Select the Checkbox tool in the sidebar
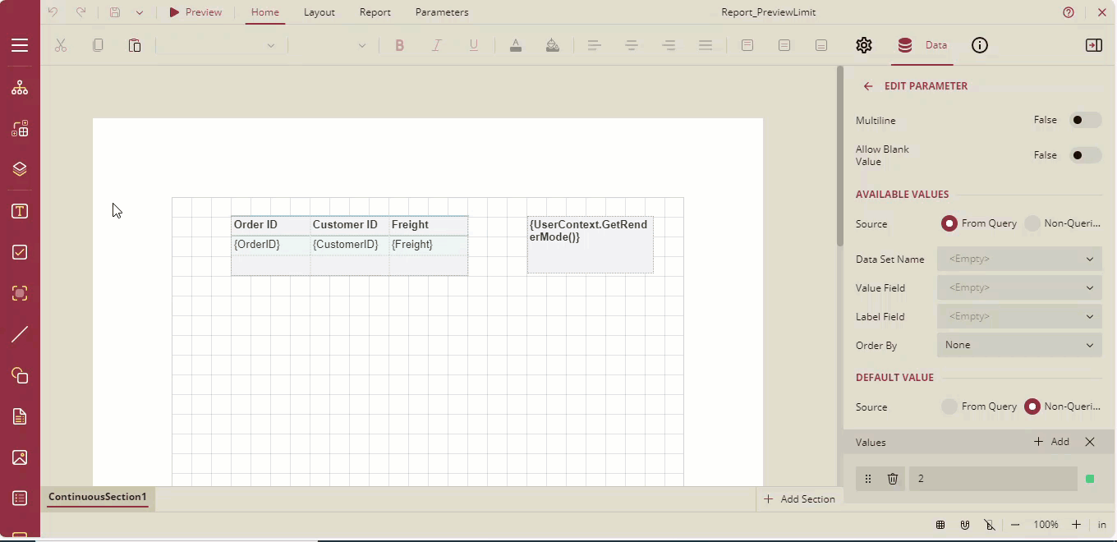This screenshot has height=542, width=1117. (20, 253)
